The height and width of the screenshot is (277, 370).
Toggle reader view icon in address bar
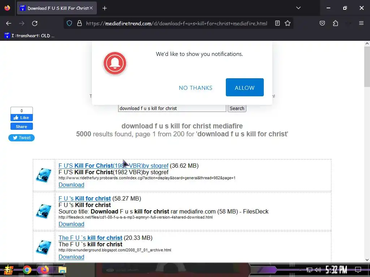pos(277,23)
